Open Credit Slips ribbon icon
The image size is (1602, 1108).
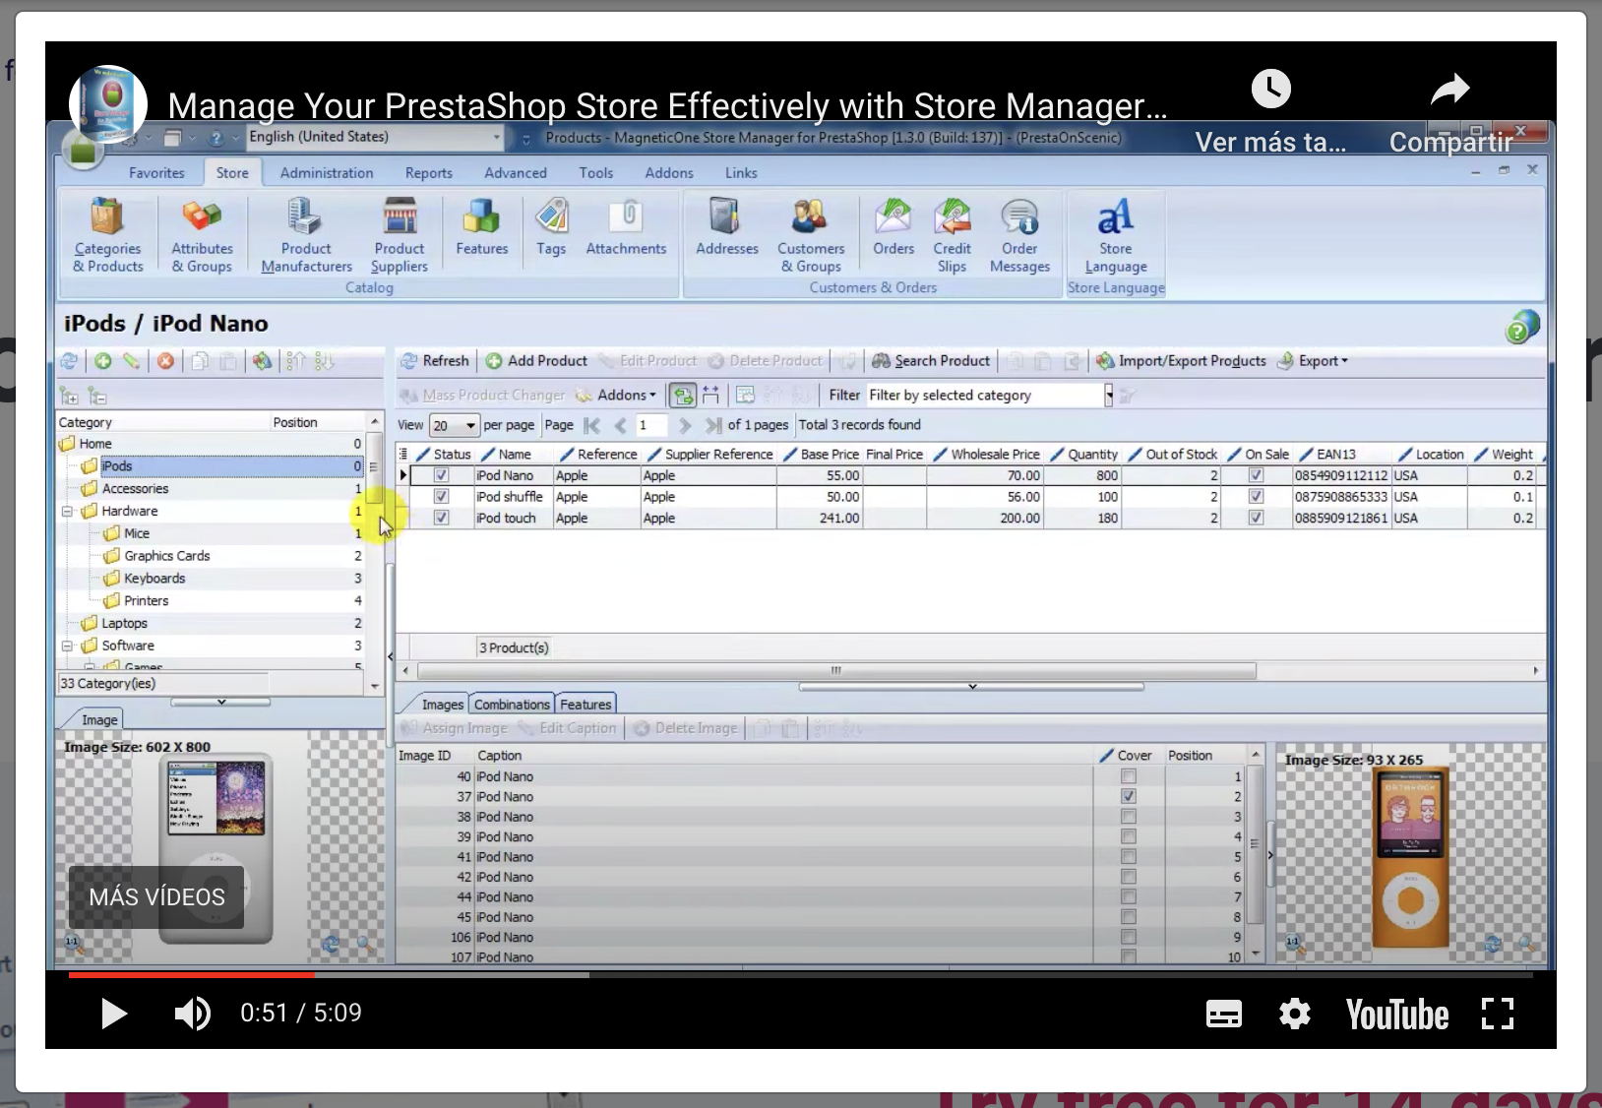coord(952,235)
